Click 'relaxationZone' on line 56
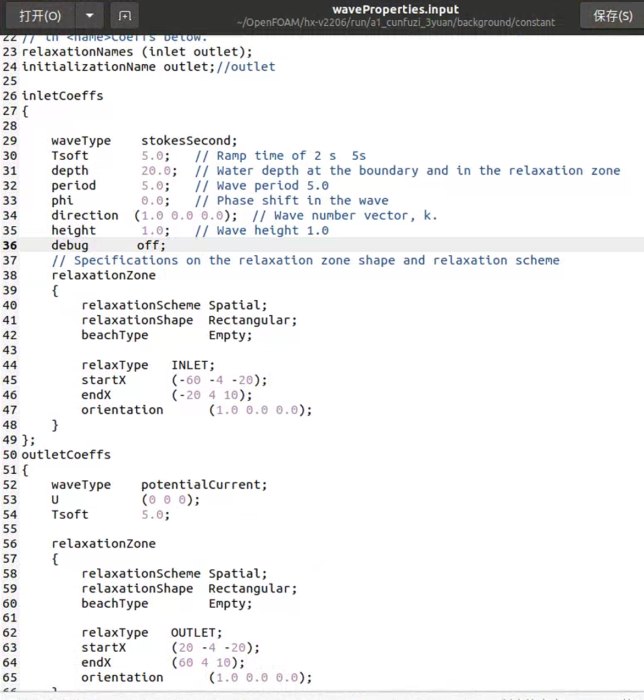 click(x=103, y=544)
